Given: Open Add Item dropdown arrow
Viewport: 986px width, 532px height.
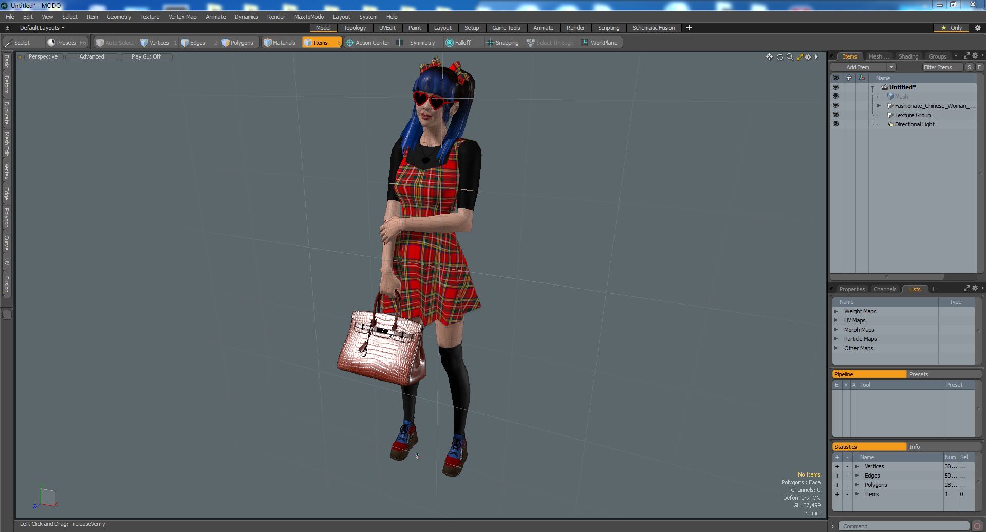Looking at the screenshot, I should click(891, 67).
